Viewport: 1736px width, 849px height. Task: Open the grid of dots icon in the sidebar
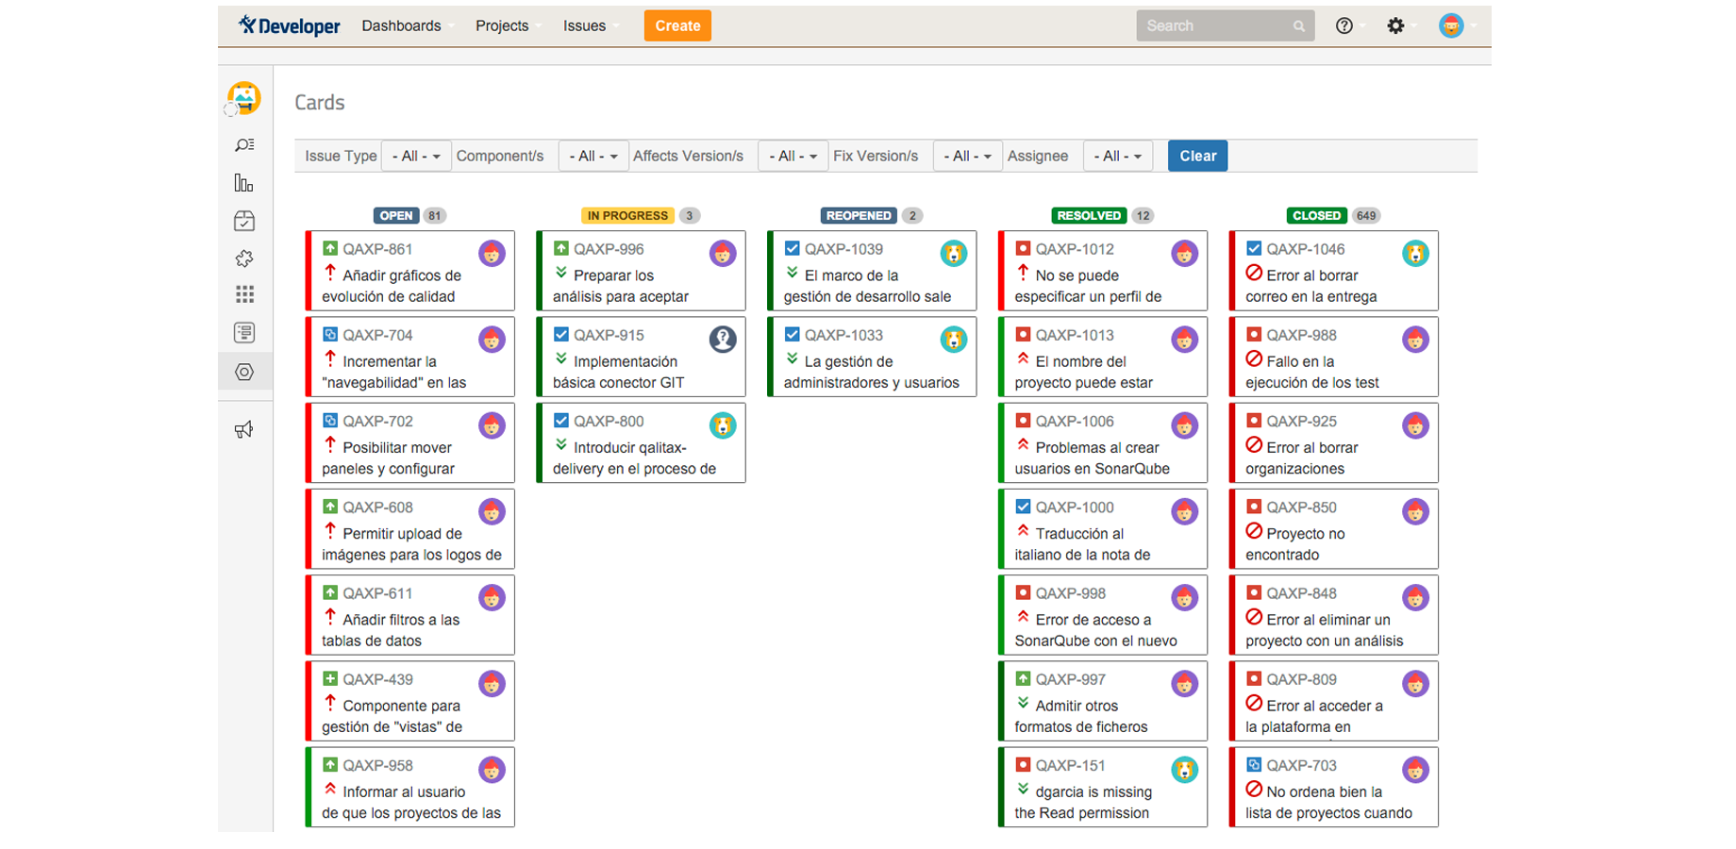tap(244, 295)
